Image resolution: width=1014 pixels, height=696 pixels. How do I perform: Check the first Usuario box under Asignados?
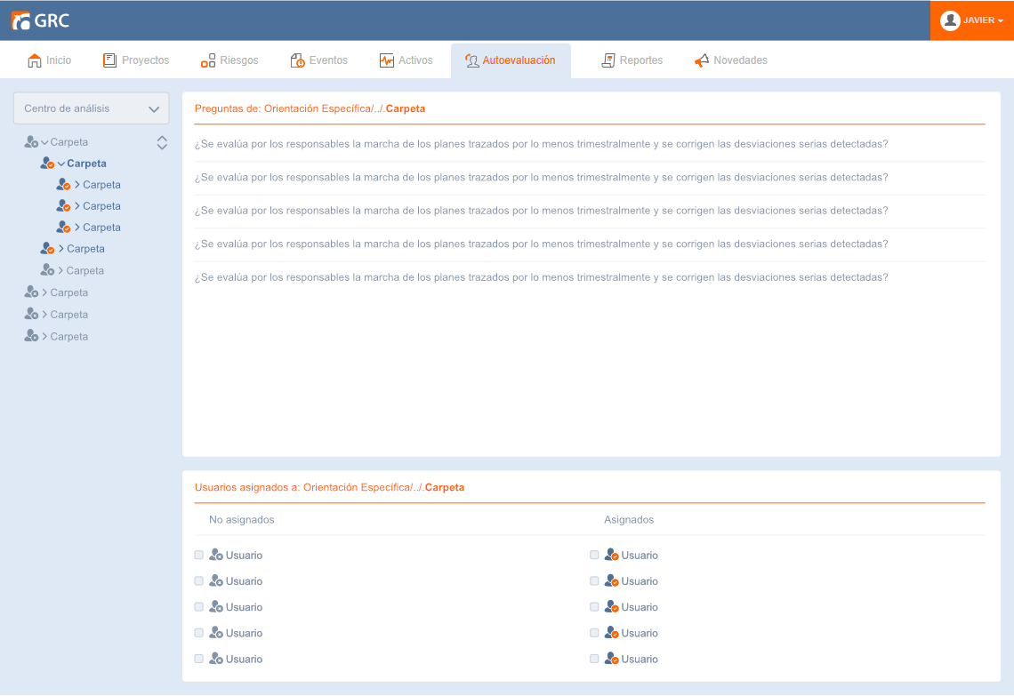click(594, 556)
